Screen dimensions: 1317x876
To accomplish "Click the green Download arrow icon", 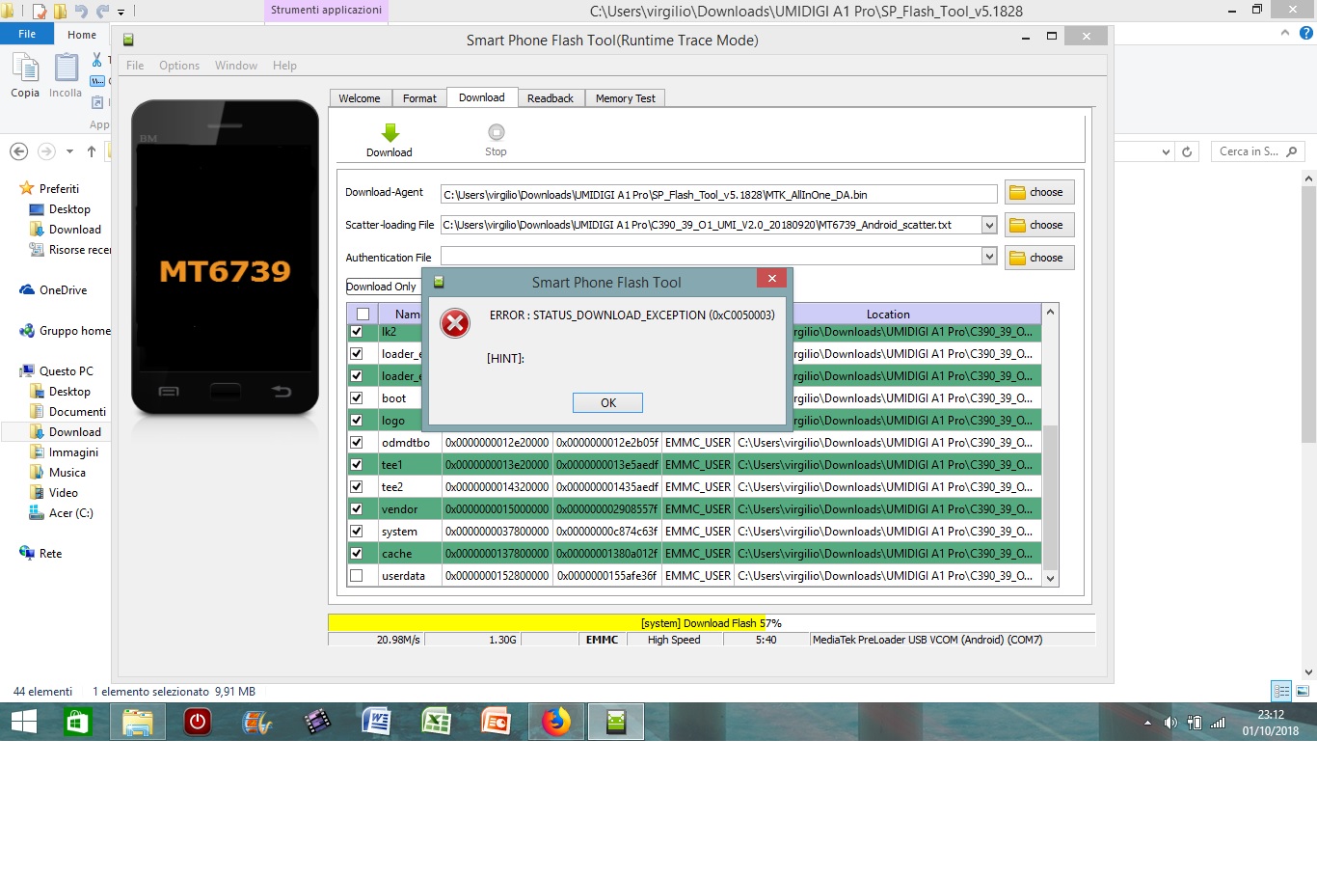I will tap(390, 132).
